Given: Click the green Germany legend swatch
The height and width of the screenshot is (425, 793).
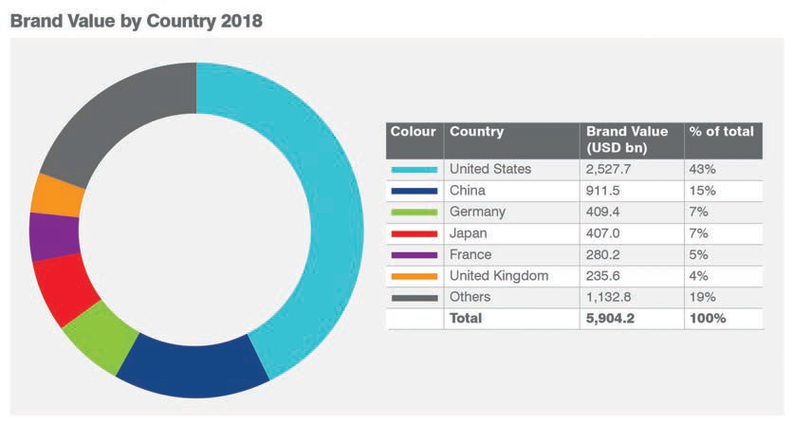Looking at the screenshot, I should [x=415, y=212].
